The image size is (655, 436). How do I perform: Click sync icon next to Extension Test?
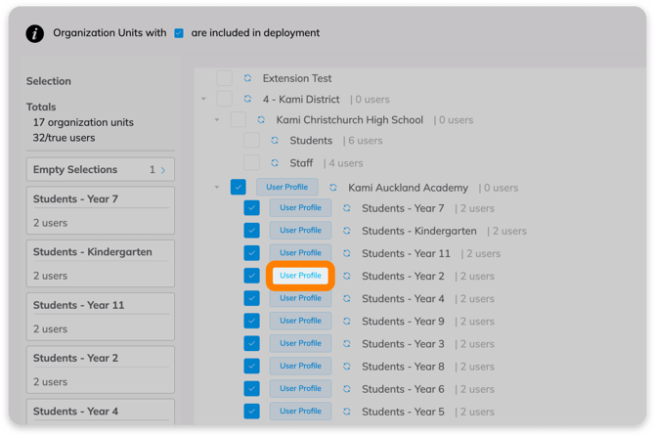coord(247,78)
